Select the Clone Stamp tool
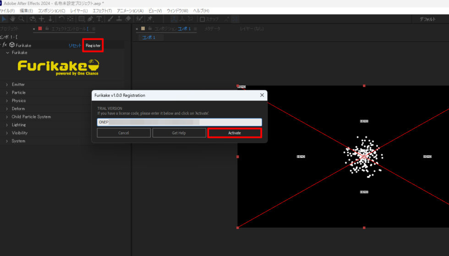The height and width of the screenshot is (256, 449). 119,19
